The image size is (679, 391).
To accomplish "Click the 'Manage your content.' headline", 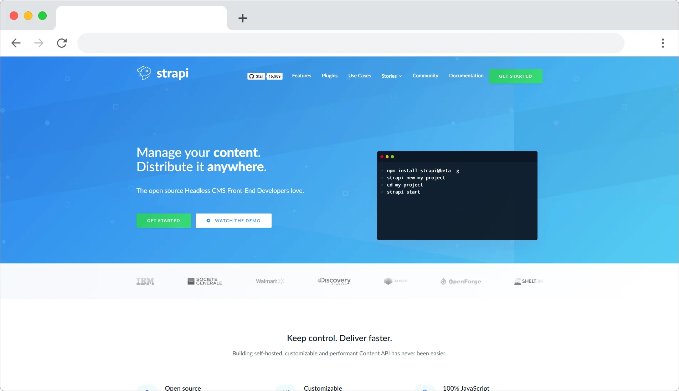I will [199, 153].
